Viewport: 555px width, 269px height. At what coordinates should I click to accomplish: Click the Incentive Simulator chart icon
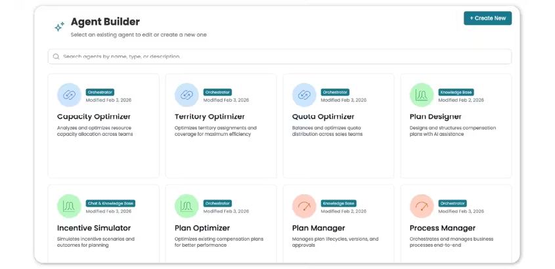click(69, 206)
